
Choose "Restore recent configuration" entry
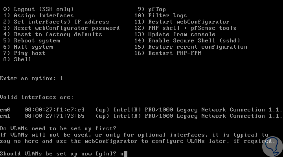pos(197,47)
